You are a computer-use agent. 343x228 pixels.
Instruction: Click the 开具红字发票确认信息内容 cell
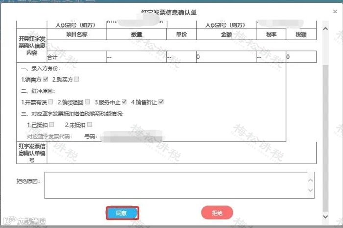point(32,46)
